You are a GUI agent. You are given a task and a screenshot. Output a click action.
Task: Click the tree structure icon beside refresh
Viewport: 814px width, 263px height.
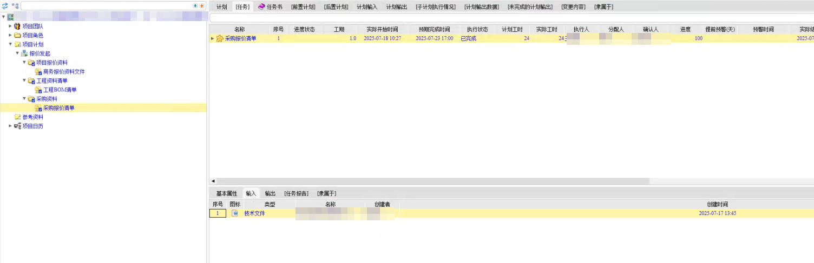click(15, 5)
